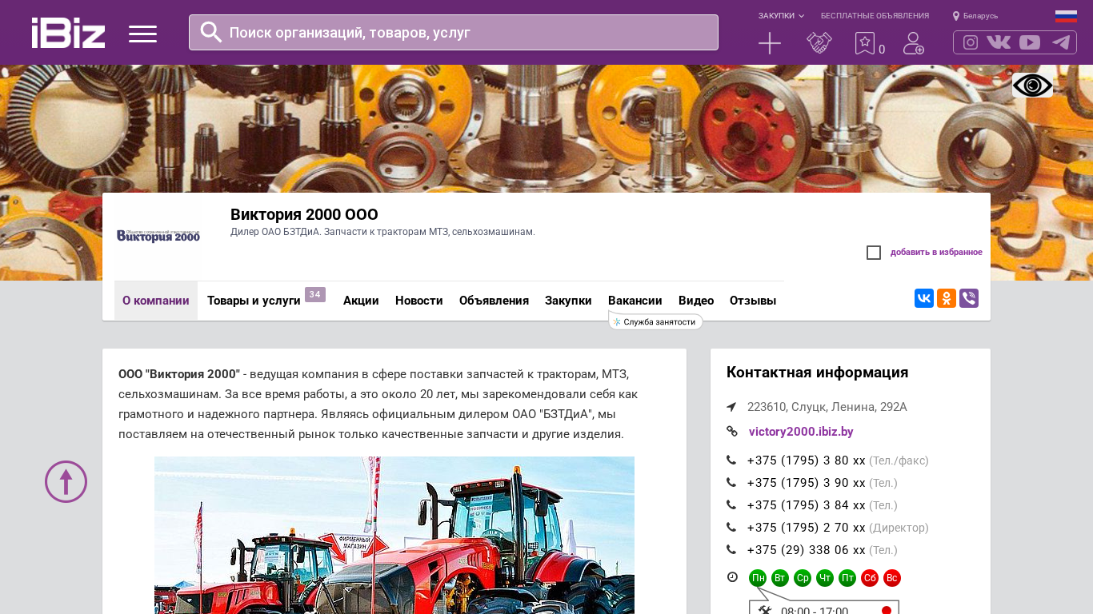Open the user registration profile icon

click(x=914, y=43)
